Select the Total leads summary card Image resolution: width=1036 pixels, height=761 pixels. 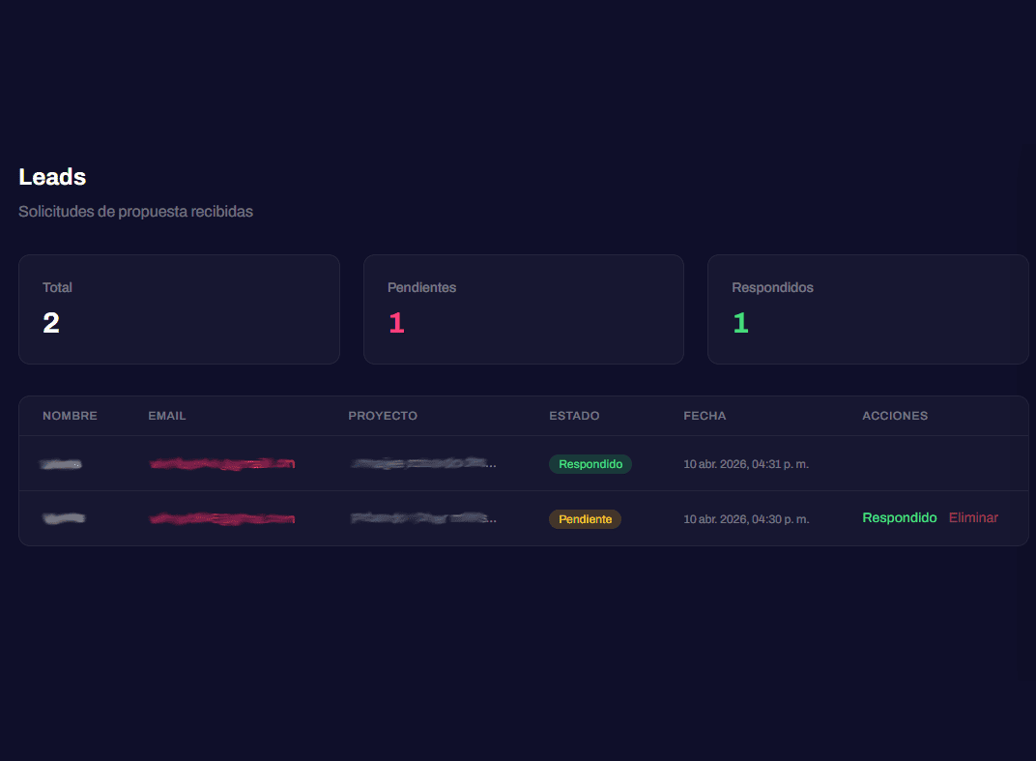pyautogui.click(x=179, y=309)
